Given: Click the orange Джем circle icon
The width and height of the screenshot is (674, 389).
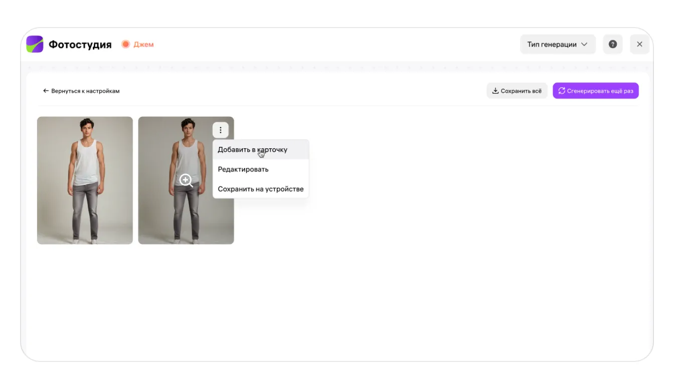Looking at the screenshot, I should (125, 45).
